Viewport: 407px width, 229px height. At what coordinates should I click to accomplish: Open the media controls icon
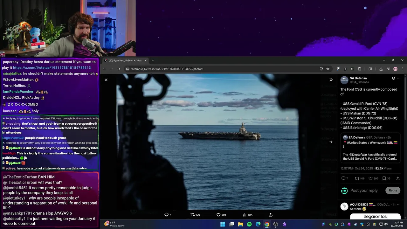(388, 69)
